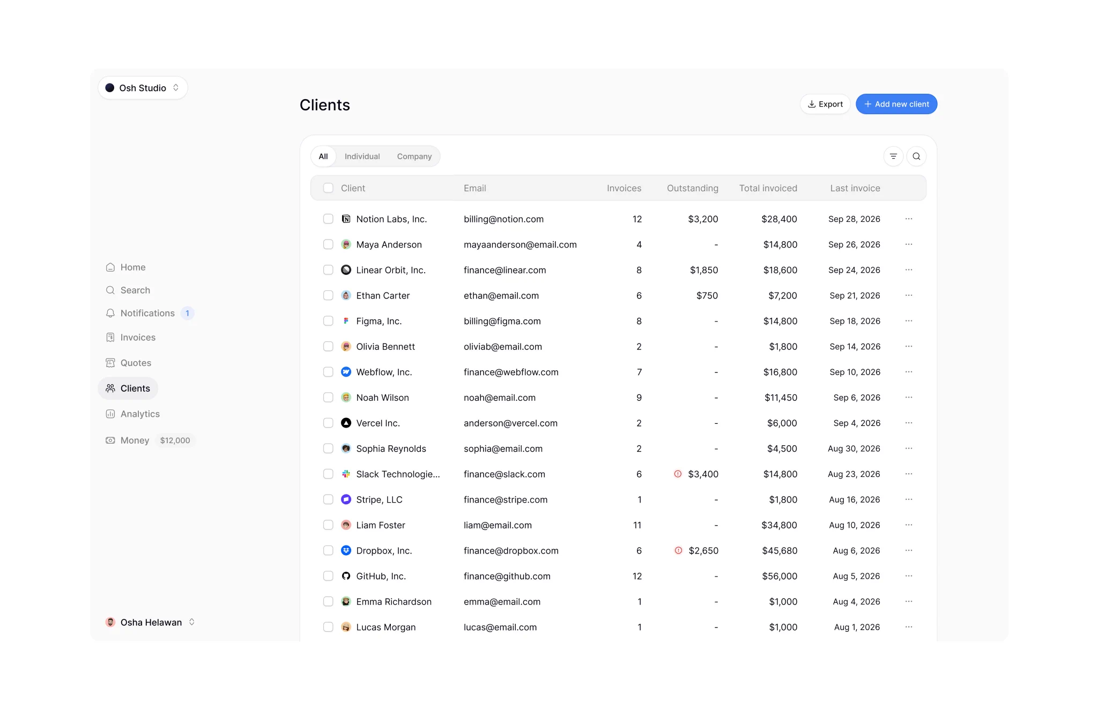
Task: Open the ellipsis menu for Lucas Morgan
Action: click(x=909, y=627)
